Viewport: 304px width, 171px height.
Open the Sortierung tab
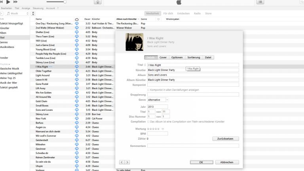click(x=194, y=57)
